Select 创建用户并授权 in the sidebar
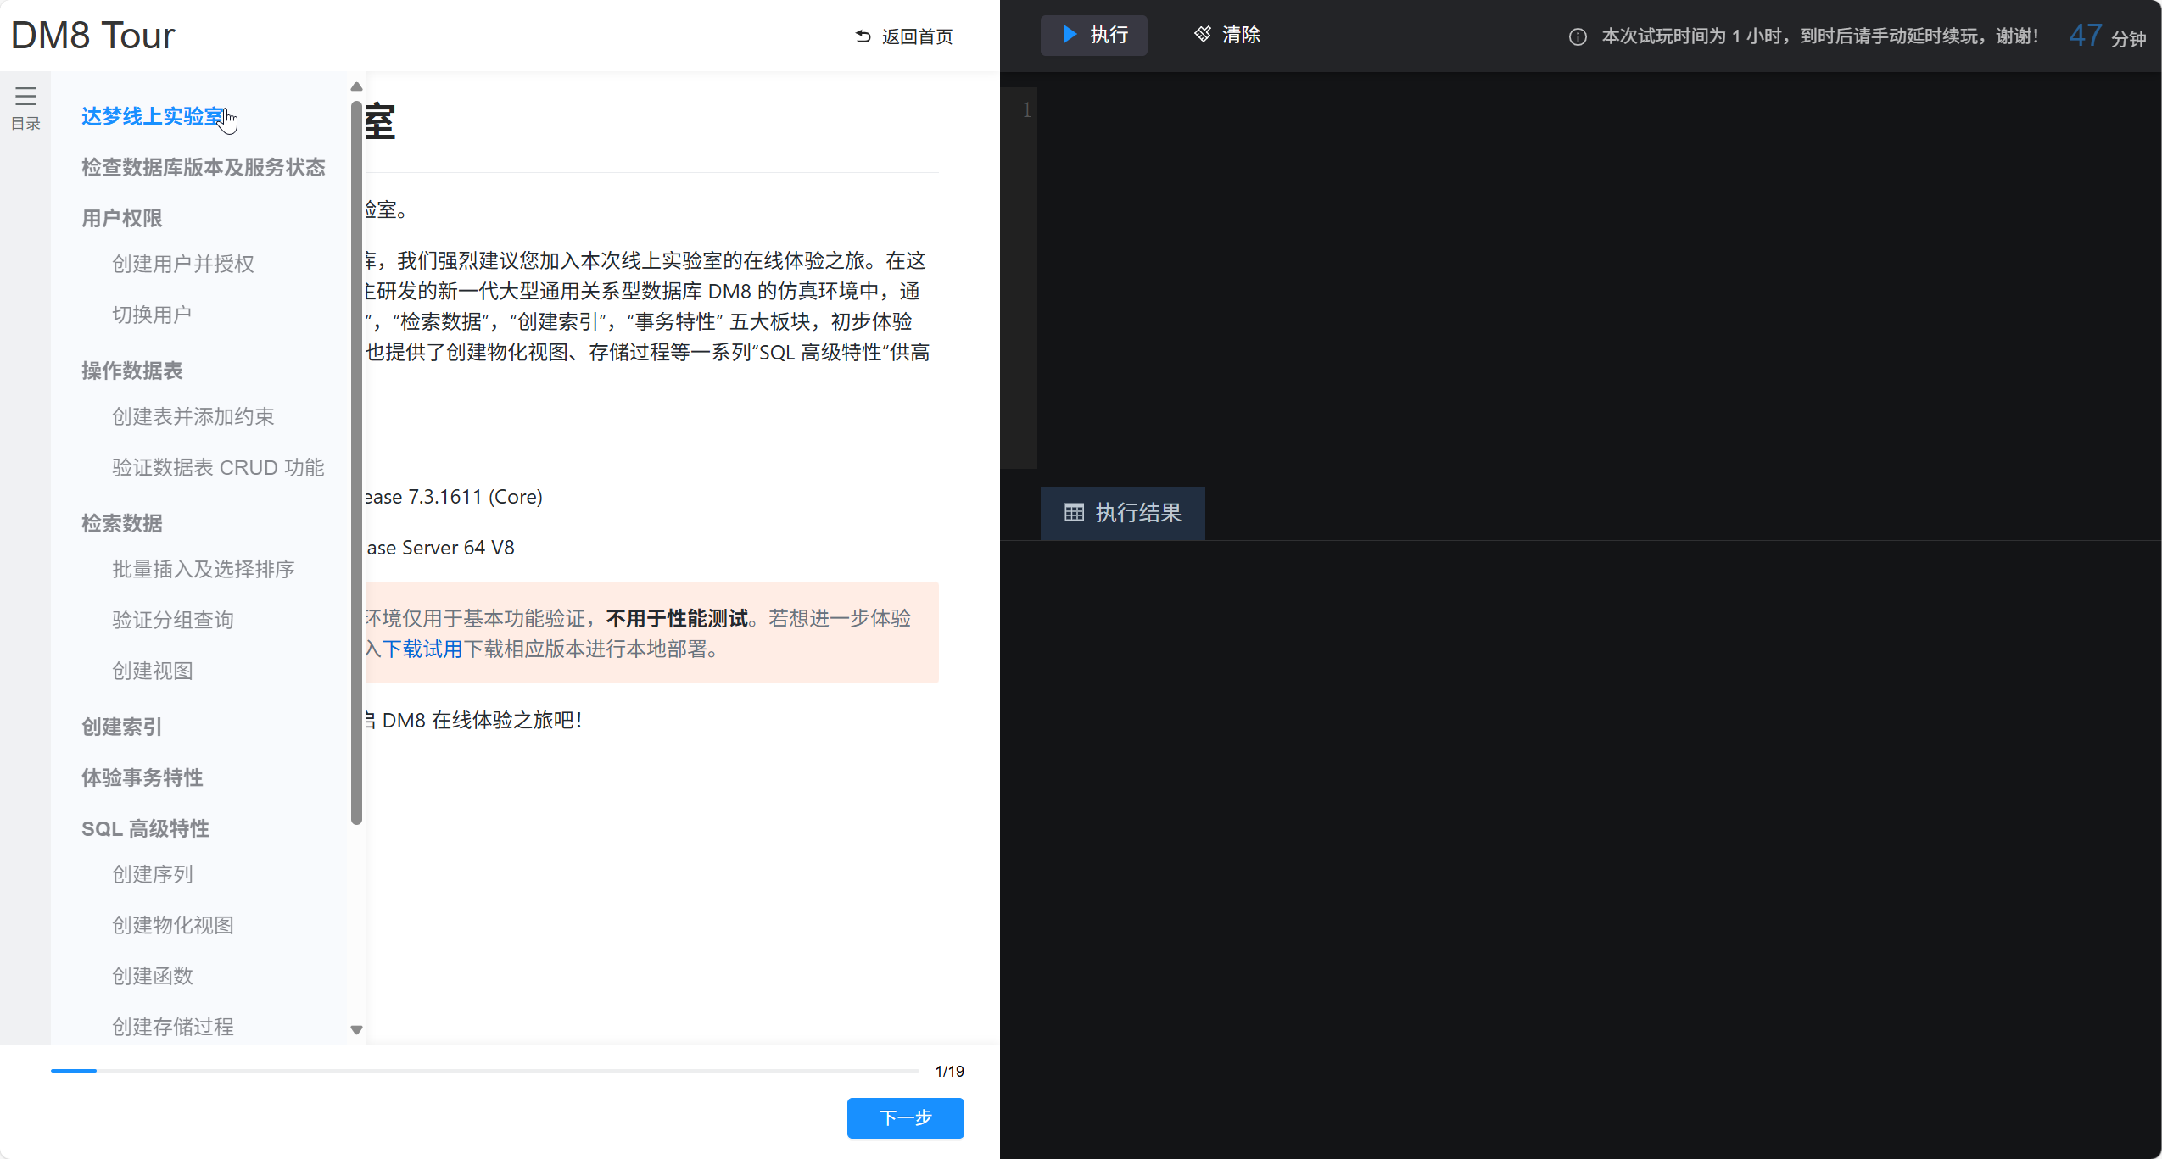The image size is (2162, 1159). coord(182,264)
